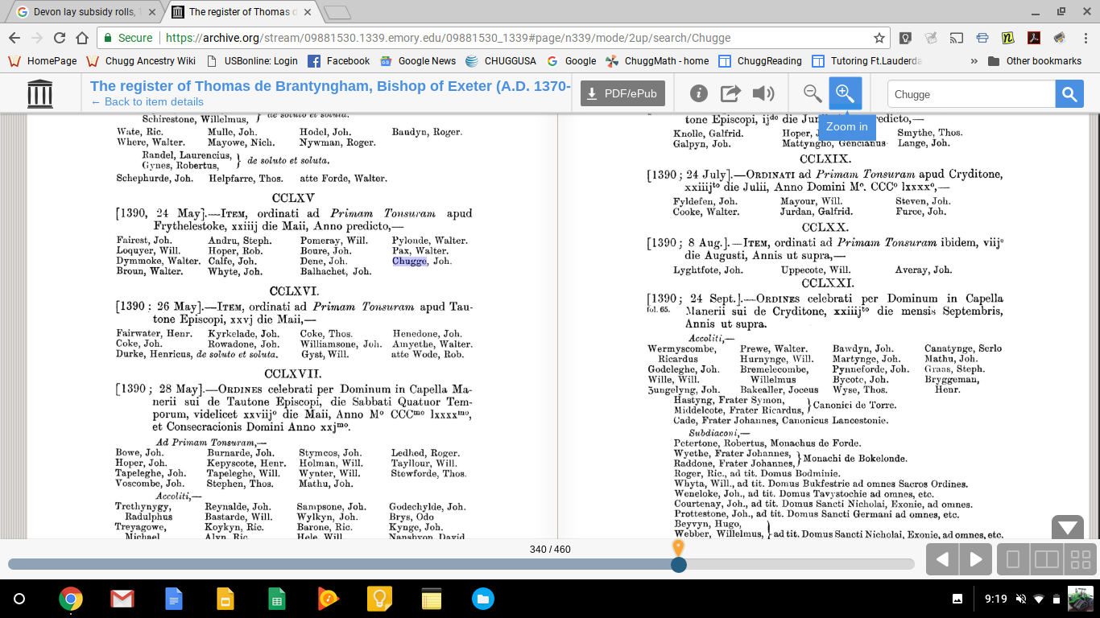Open Google Slides from the shelf

[225, 599]
